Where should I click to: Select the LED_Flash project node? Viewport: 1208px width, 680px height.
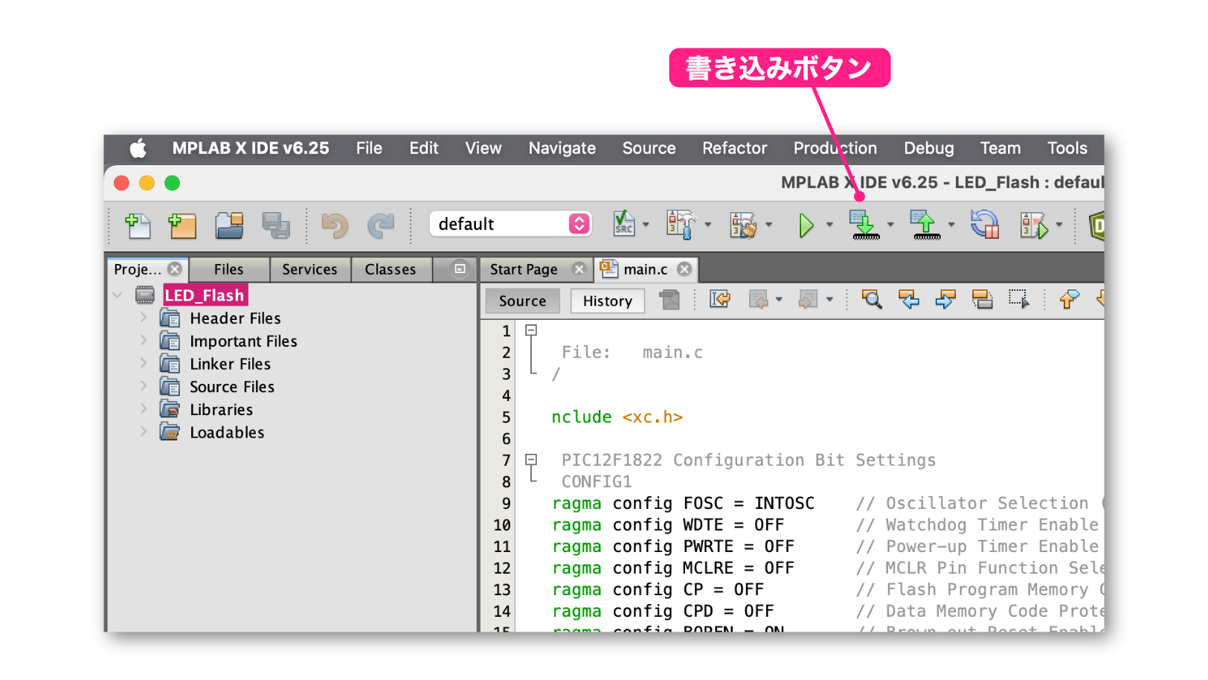click(205, 295)
